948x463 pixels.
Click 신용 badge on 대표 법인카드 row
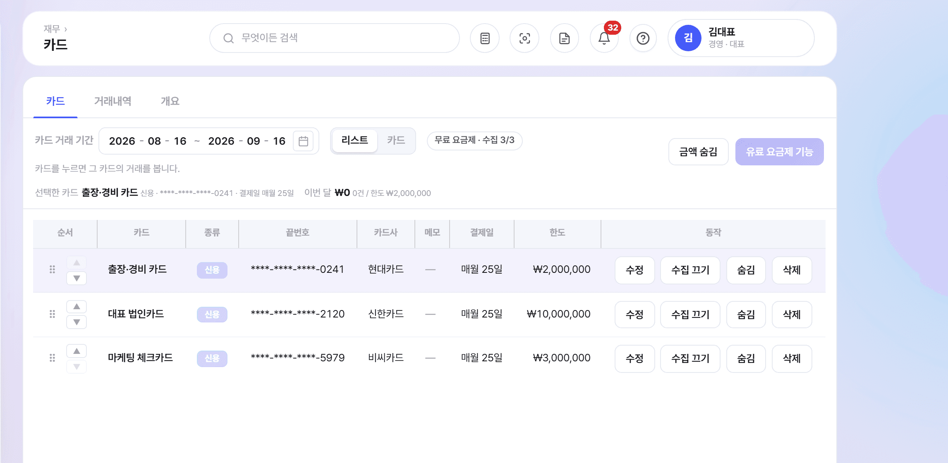212,315
